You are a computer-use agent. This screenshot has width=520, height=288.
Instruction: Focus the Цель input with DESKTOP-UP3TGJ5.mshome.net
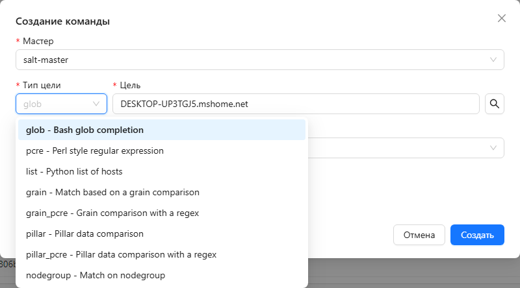[296, 104]
